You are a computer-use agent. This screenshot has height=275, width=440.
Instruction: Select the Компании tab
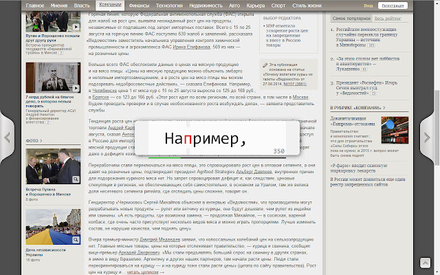pos(110,5)
